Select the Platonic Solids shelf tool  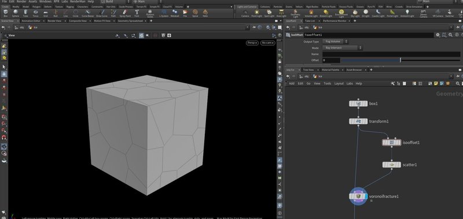pyautogui.click(x=150, y=13)
